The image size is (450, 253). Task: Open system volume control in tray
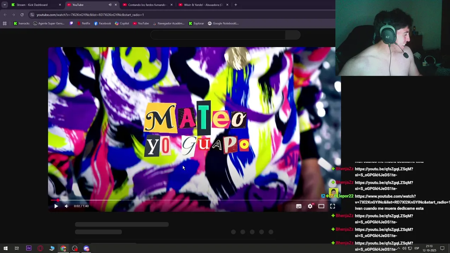pyautogui.click(x=404, y=248)
